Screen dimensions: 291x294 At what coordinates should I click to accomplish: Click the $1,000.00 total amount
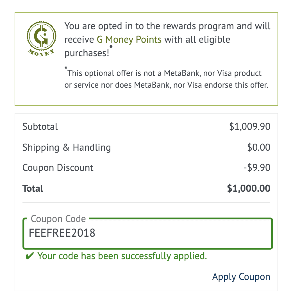[x=249, y=188]
